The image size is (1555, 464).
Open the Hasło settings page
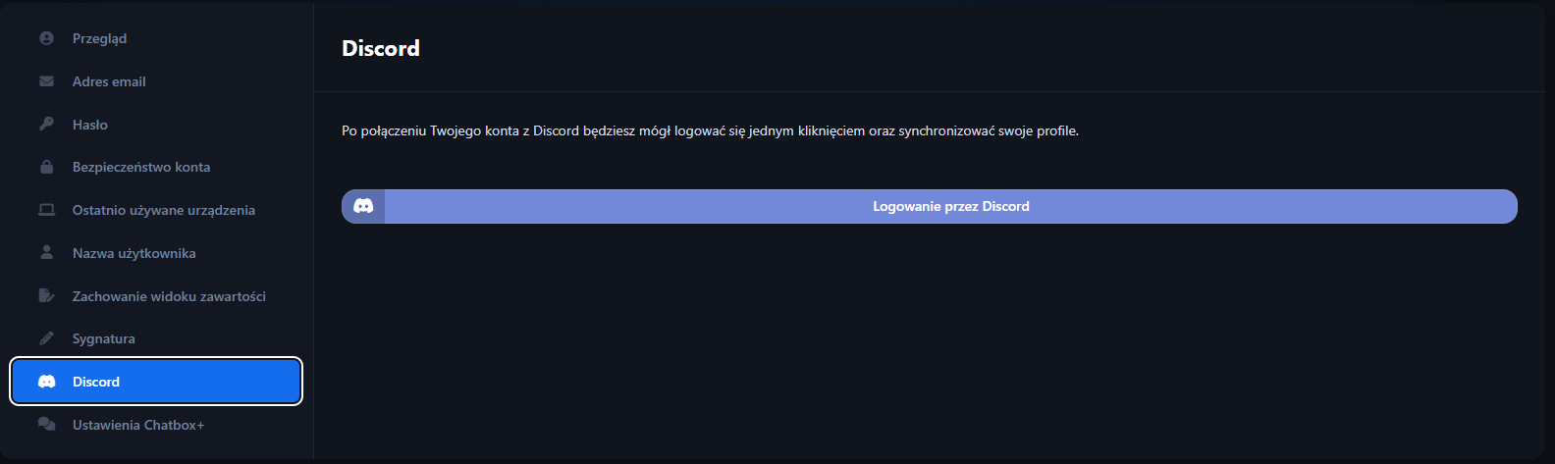90,125
